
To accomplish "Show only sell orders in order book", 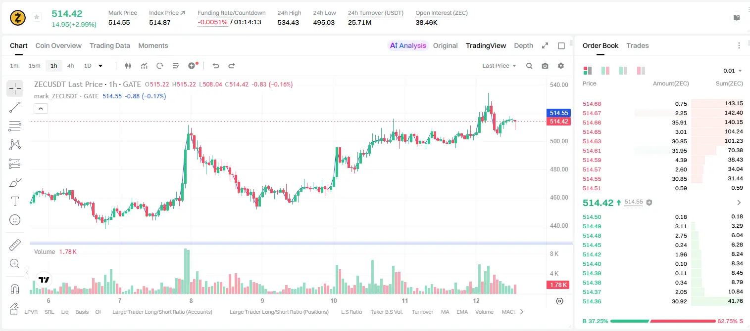I will click(x=641, y=71).
